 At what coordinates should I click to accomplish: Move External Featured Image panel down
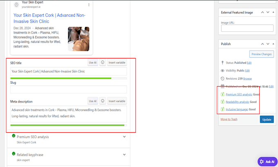pos(268,12)
